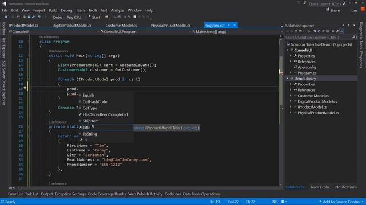The height and width of the screenshot is (205, 366).
Task: Click the orange user account avatar
Action: [x=363, y=9]
